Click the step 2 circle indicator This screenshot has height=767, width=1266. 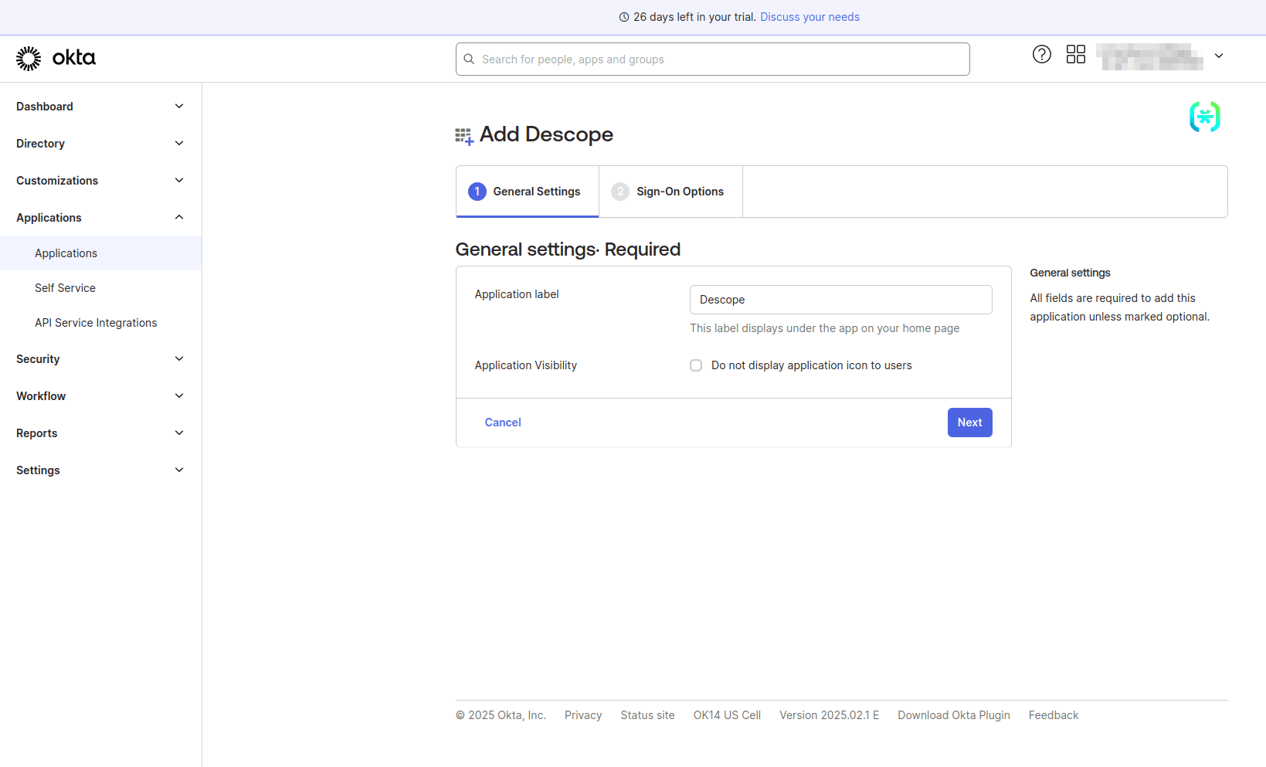(x=620, y=191)
